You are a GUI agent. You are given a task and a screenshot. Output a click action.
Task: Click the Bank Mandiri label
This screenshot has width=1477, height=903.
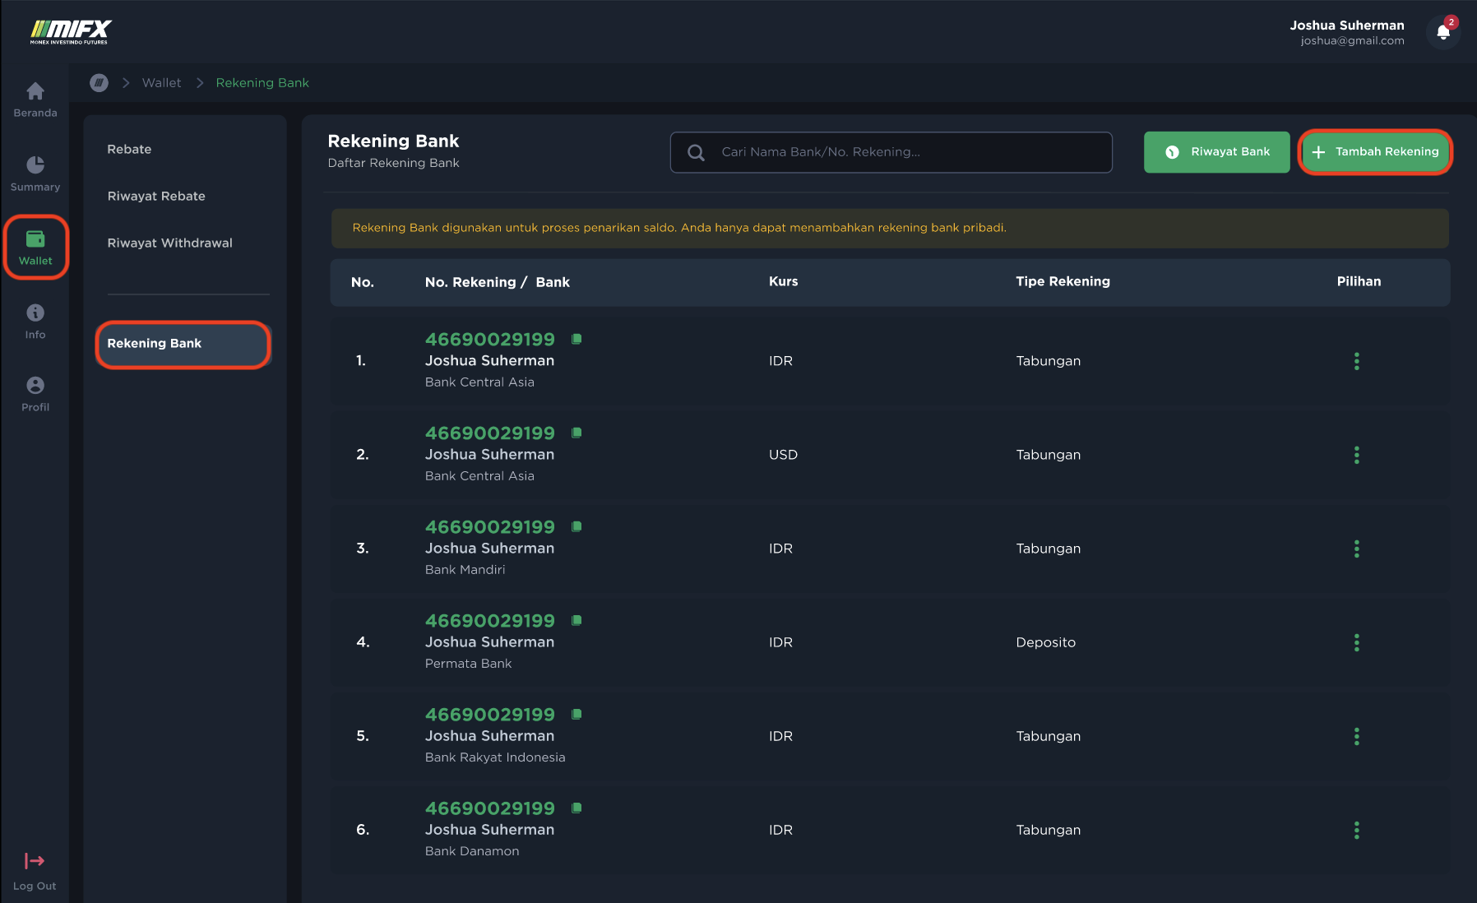(465, 569)
